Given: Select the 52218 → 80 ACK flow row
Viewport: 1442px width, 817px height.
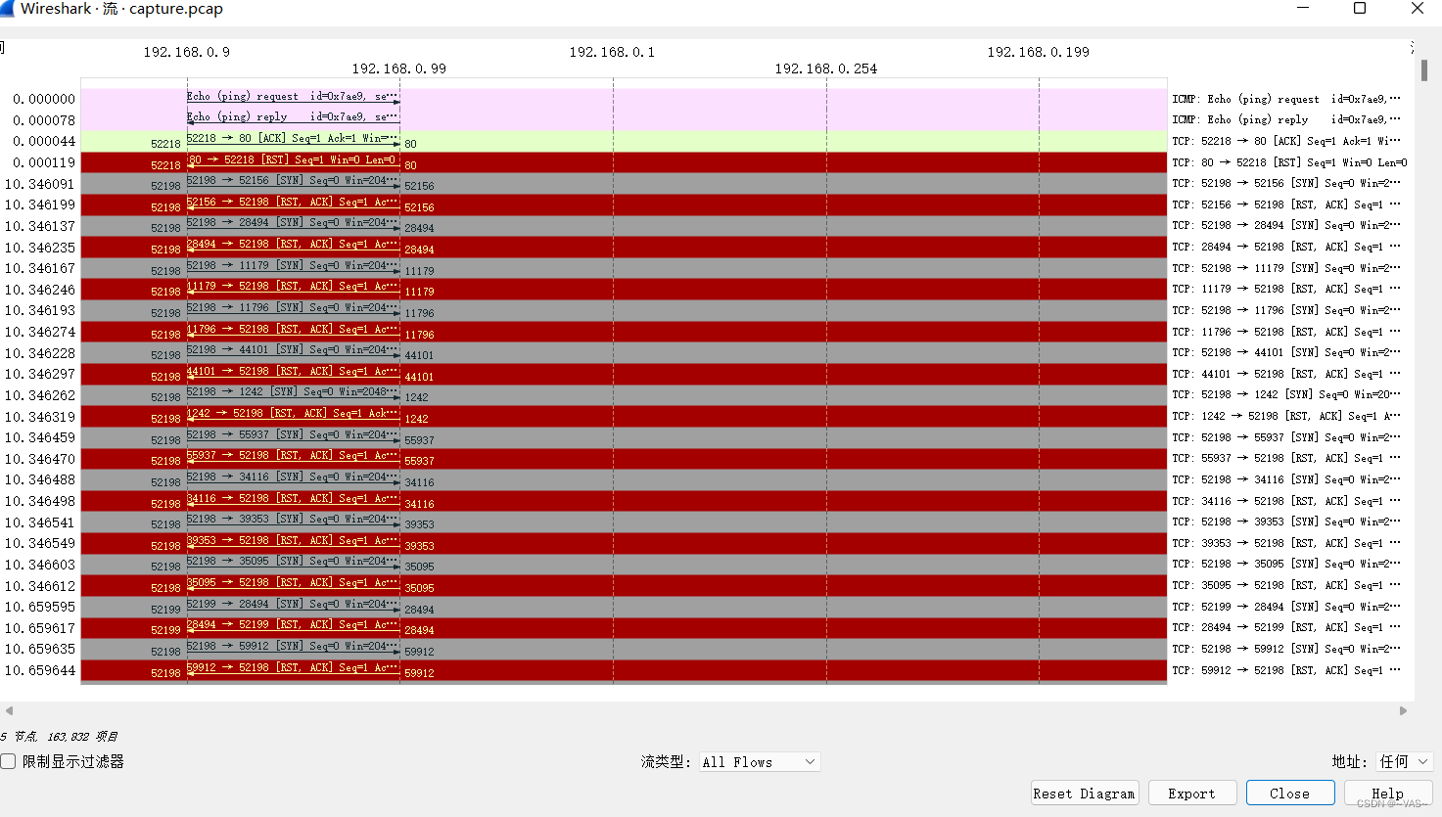Looking at the screenshot, I should click(624, 142).
